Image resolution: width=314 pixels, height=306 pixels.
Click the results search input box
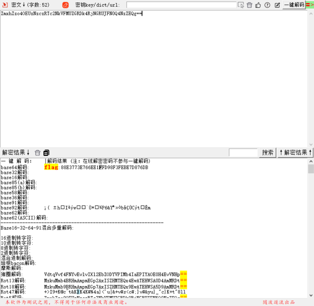coord(243,153)
